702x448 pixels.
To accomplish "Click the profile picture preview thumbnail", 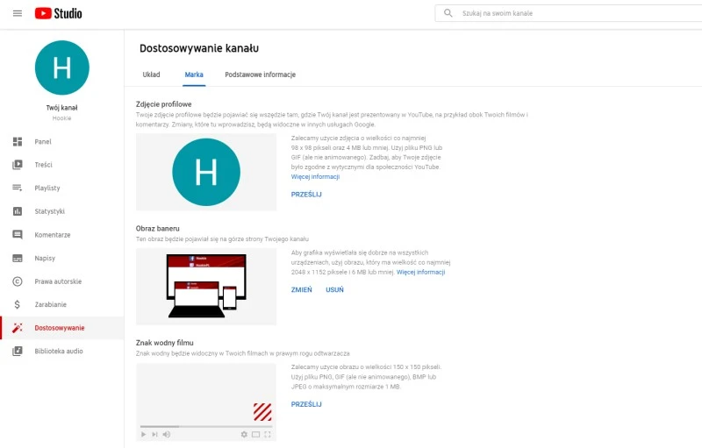I will coord(206,172).
